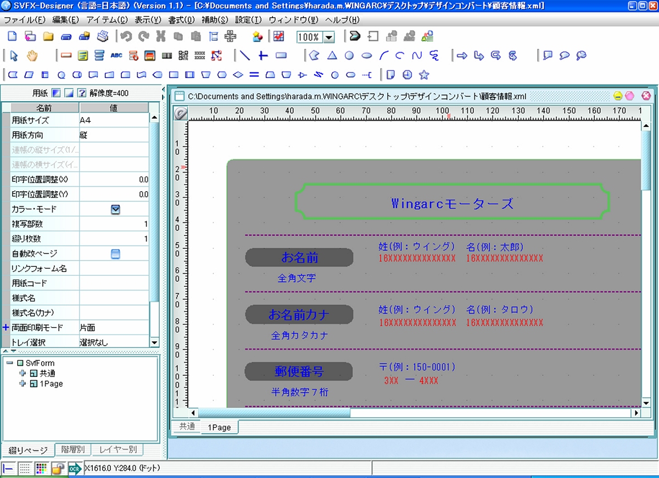This screenshot has height=478, width=659.
Task: Switch to the レイヤー別 tab
Action: pos(118,450)
